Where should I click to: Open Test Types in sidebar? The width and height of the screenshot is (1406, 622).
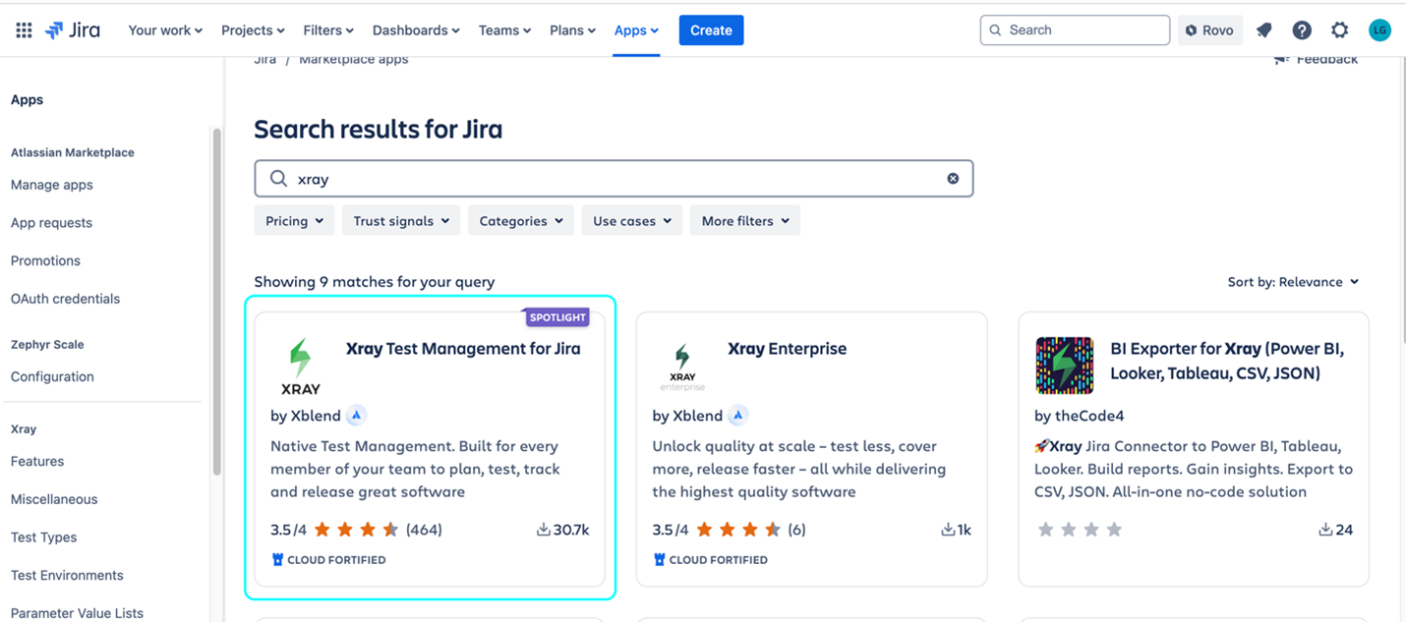coord(43,537)
